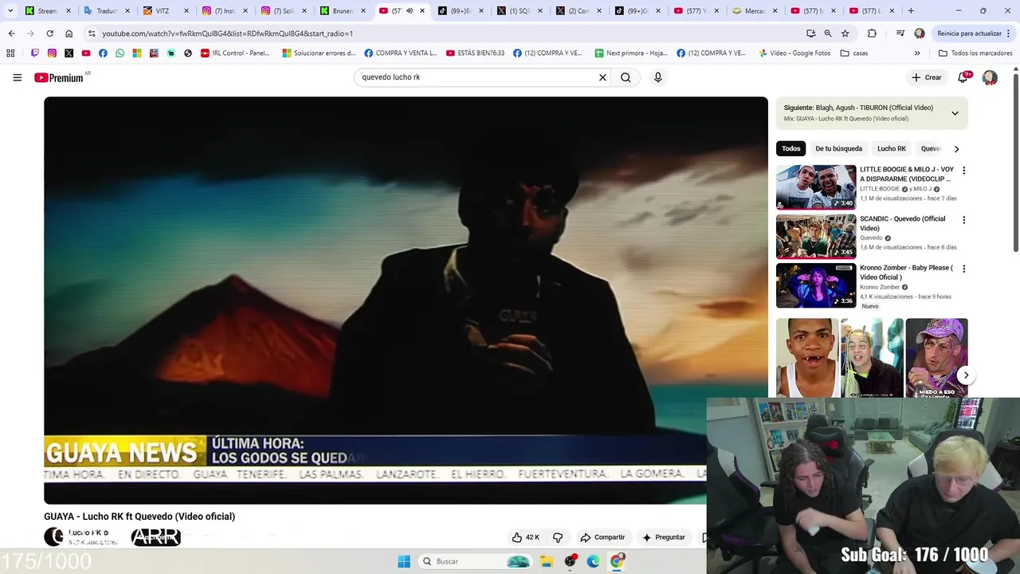Open the IRL Control bookmark

[235, 53]
